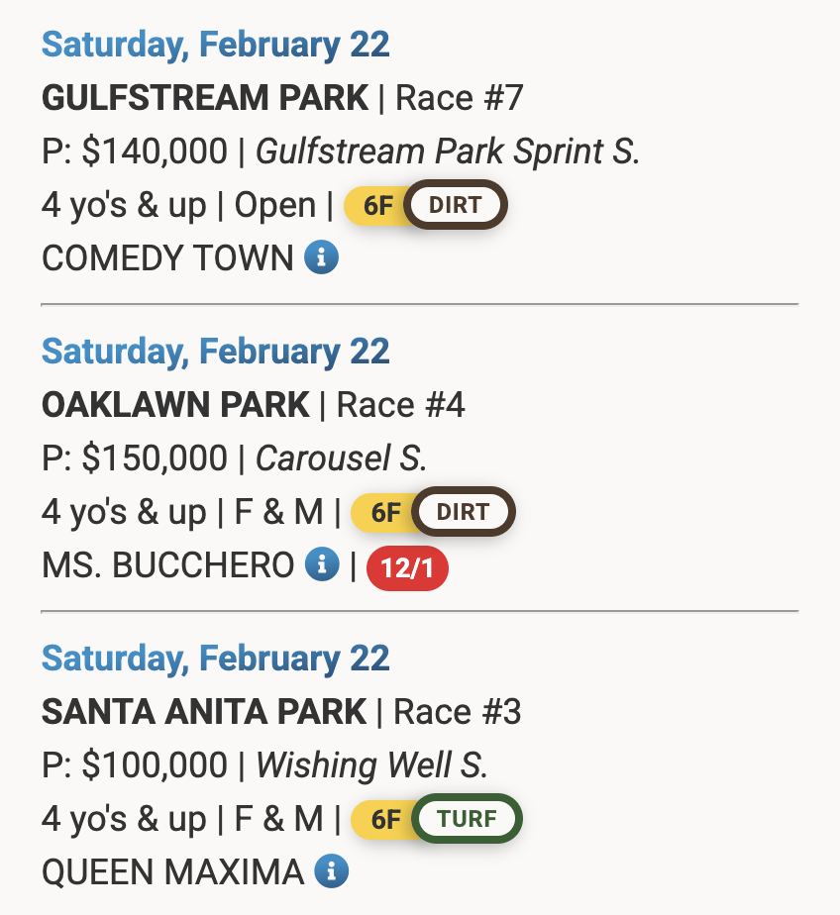Click the red 12/1 odds badge
Viewport: 840px width, 915px height.
(x=407, y=569)
